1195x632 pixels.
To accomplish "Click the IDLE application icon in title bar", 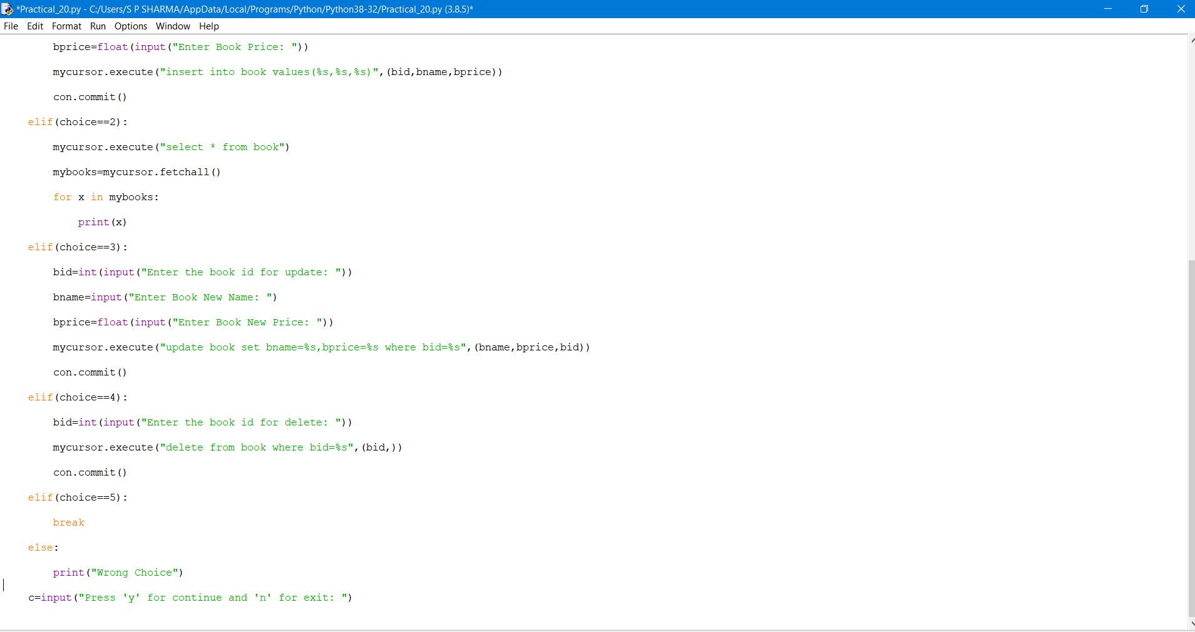I will coord(8,9).
